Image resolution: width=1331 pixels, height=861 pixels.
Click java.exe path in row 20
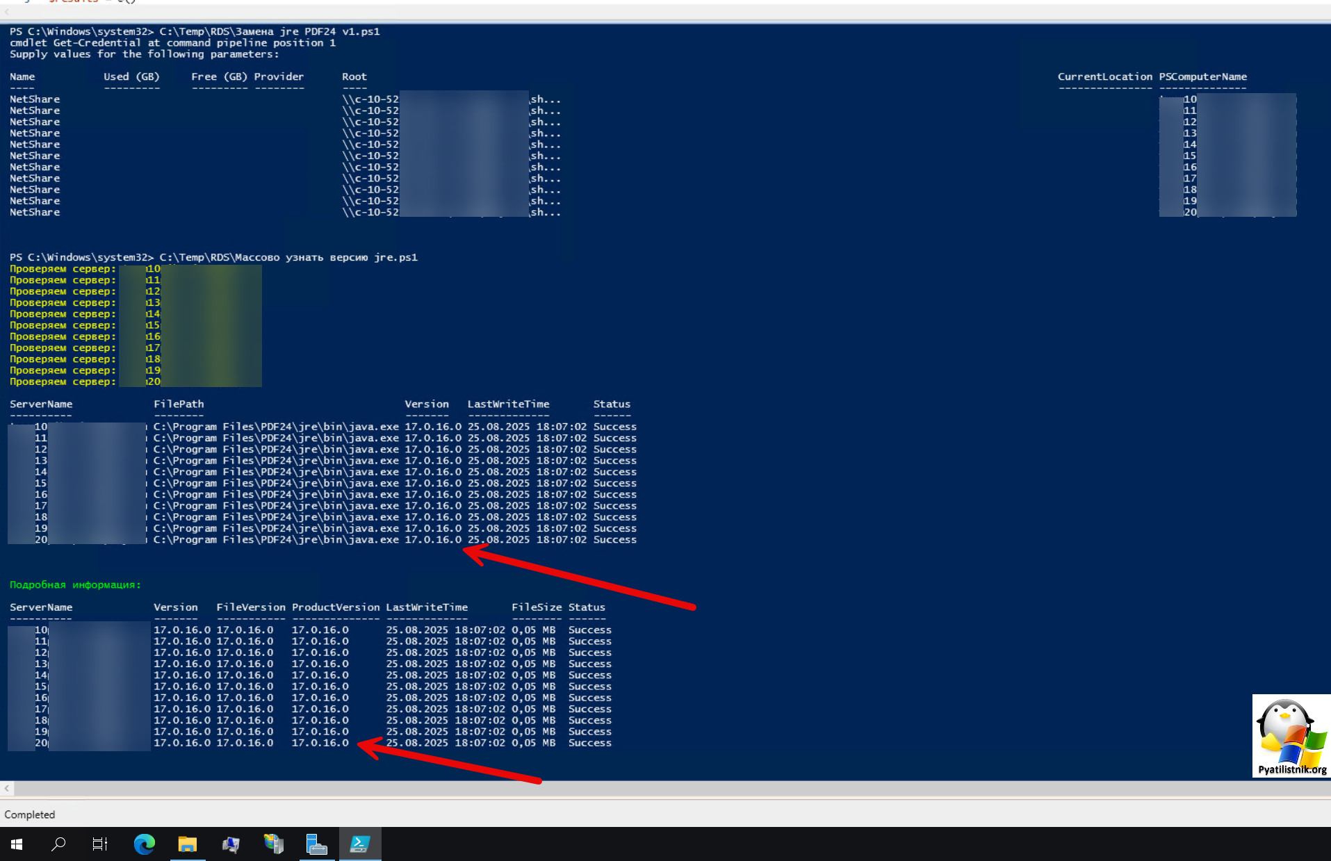(277, 539)
